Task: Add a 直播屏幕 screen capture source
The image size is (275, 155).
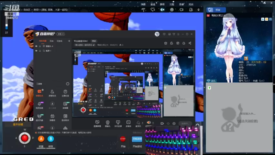Action: point(97,124)
